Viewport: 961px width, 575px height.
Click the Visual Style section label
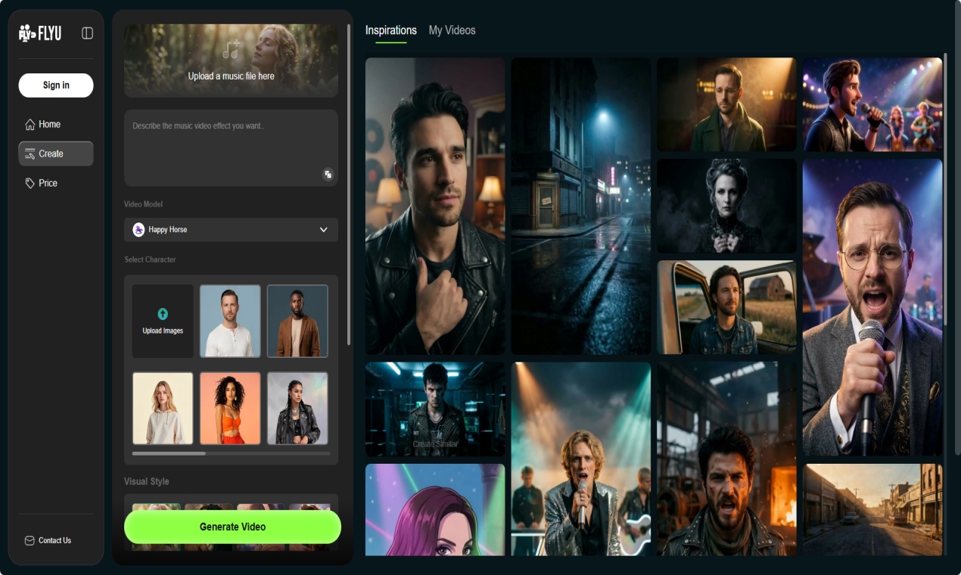coord(147,481)
